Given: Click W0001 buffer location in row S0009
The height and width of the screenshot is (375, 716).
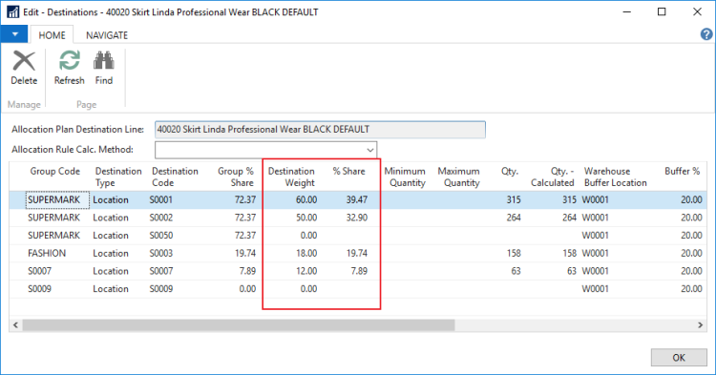Looking at the screenshot, I should click(595, 289).
